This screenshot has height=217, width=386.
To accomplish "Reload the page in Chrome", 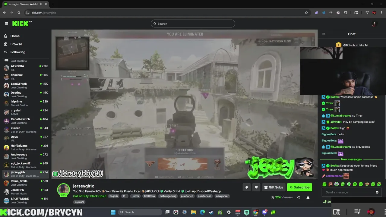I will [19, 13].
